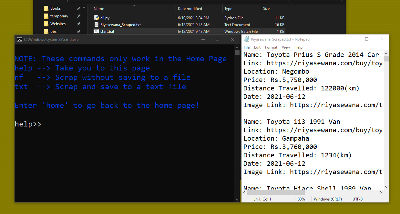The image size is (400, 214).
Task: Click the Notepad vertical scrollbar down arrow
Action: (386, 187)
